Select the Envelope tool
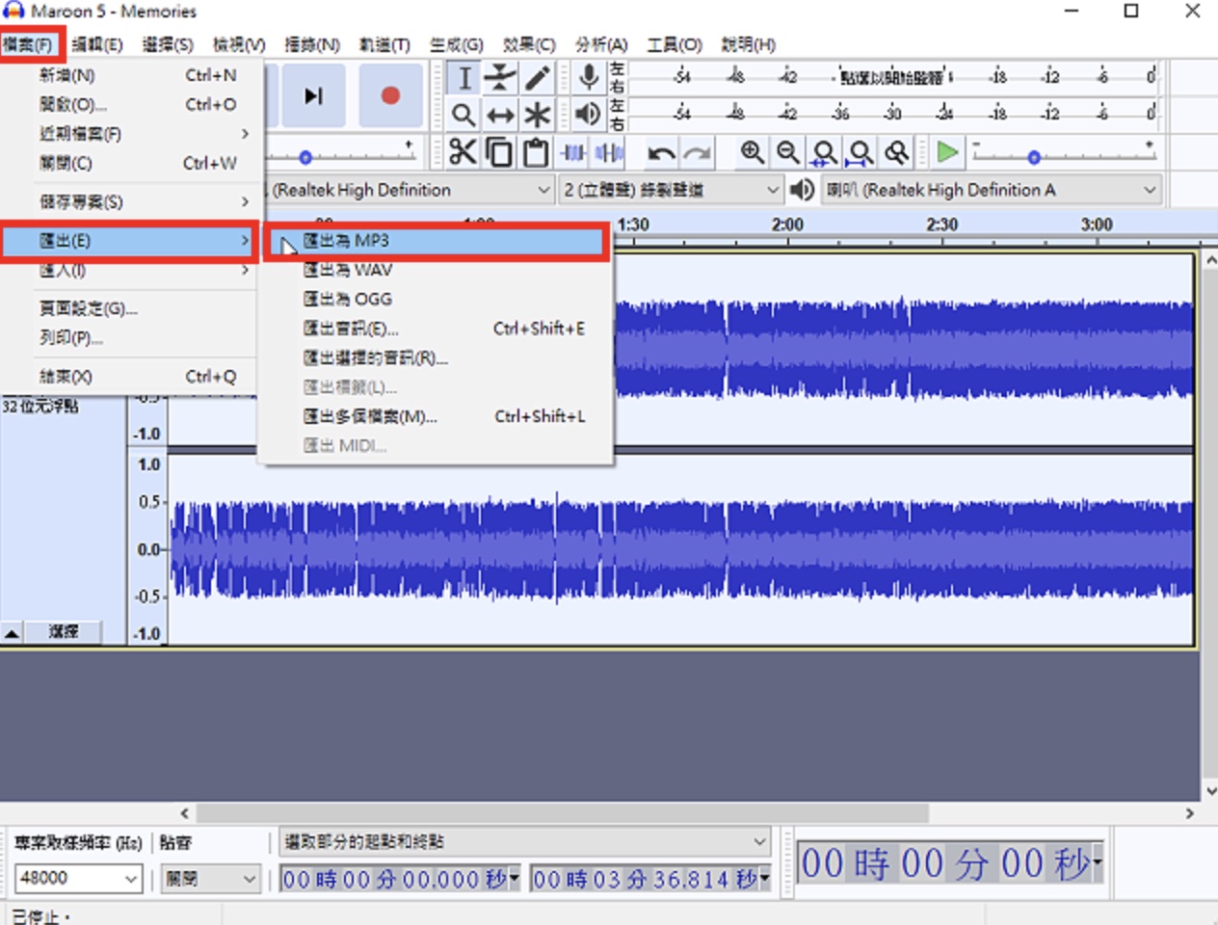Screen dimensions: 1218x925 [x=500, y=78]
